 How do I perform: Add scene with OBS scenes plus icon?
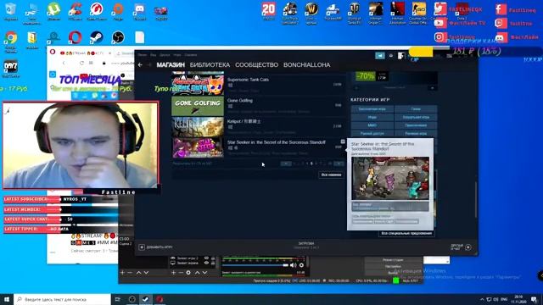point(122,273)
